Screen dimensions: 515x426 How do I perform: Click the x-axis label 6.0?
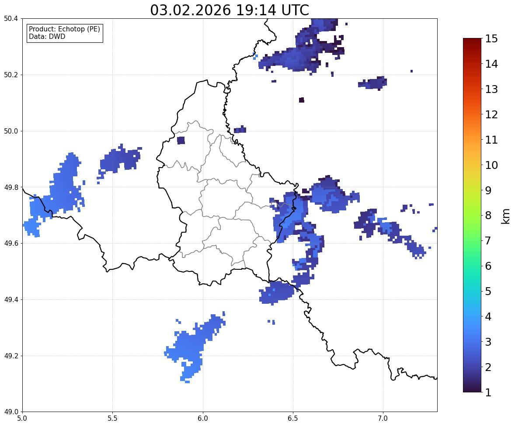point(203,419)
